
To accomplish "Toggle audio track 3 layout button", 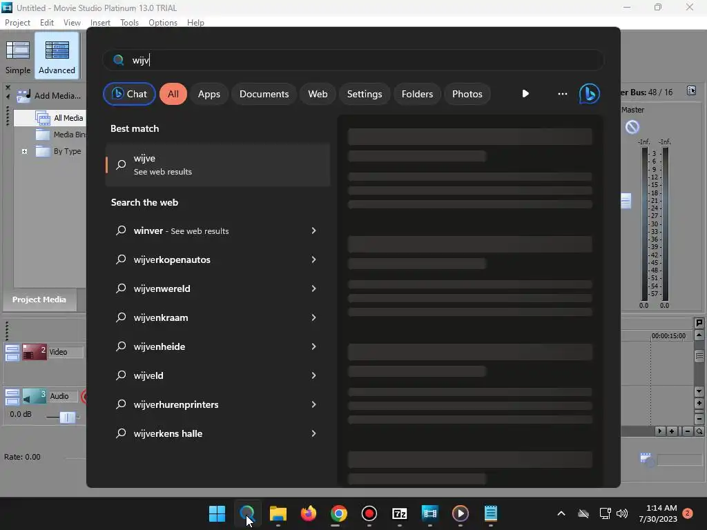I will [12, 397].
